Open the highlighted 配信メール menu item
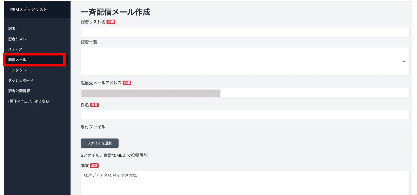 [x=17, y=60]
